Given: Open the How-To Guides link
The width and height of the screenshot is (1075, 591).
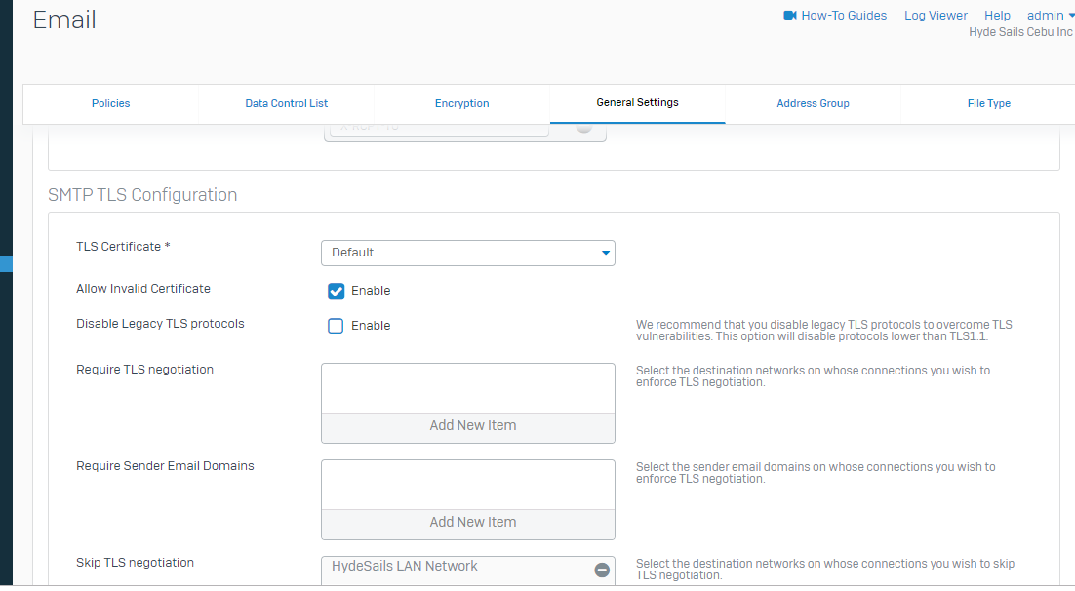Looking at the screenshot, I should 844,16.
